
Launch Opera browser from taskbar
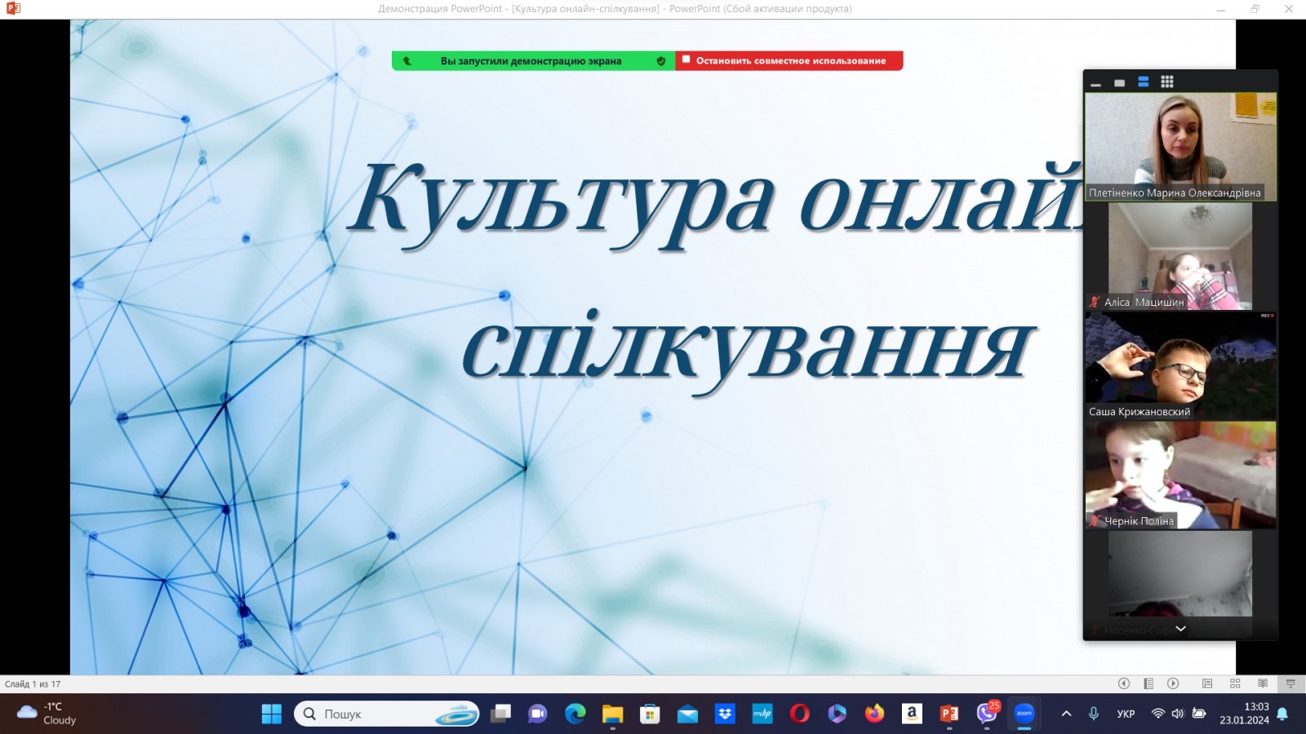[800, 714]
